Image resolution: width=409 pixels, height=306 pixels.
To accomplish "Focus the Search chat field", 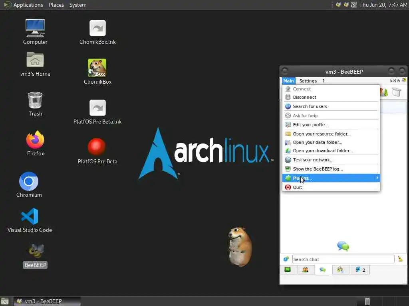I will pos(343,259).
